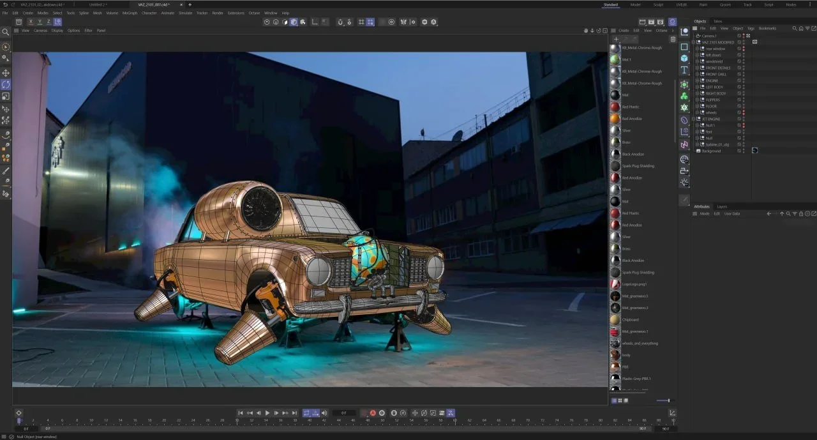Click the material manager trash icon
The height and width of the screenshot is (440, 817).
click(672, 39)
